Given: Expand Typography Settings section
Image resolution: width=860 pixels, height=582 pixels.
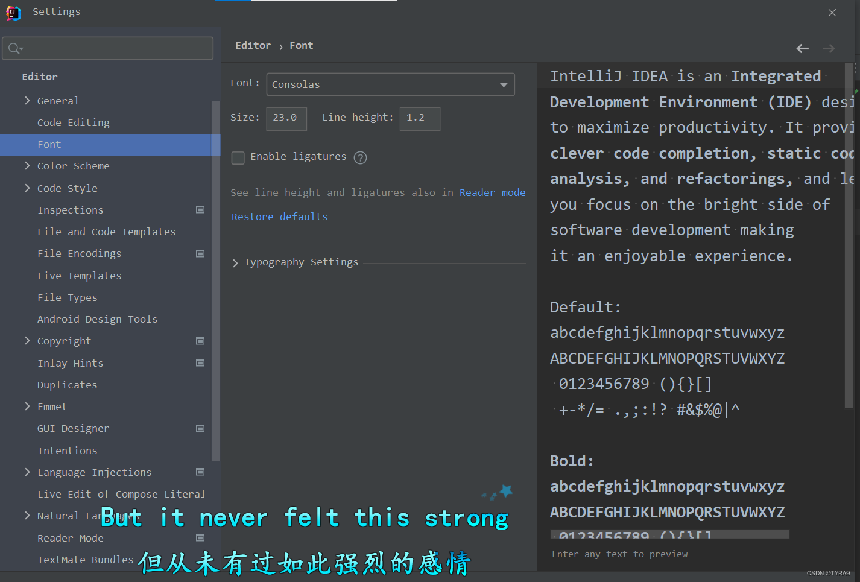Looking at the screenshot, I should (x=235, y=263).
